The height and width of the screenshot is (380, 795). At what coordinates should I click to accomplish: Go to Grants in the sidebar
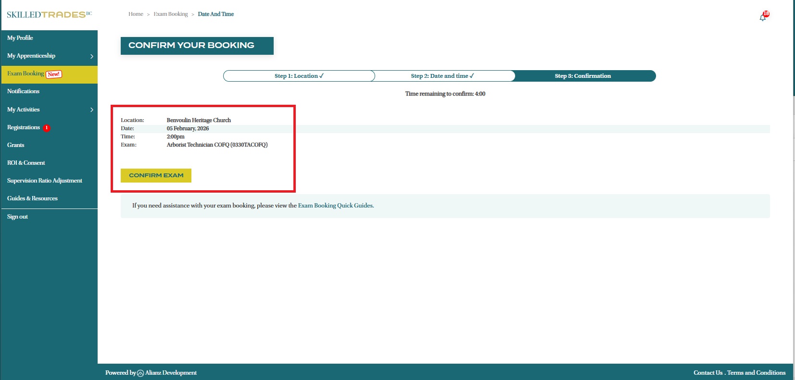[16, 145]
